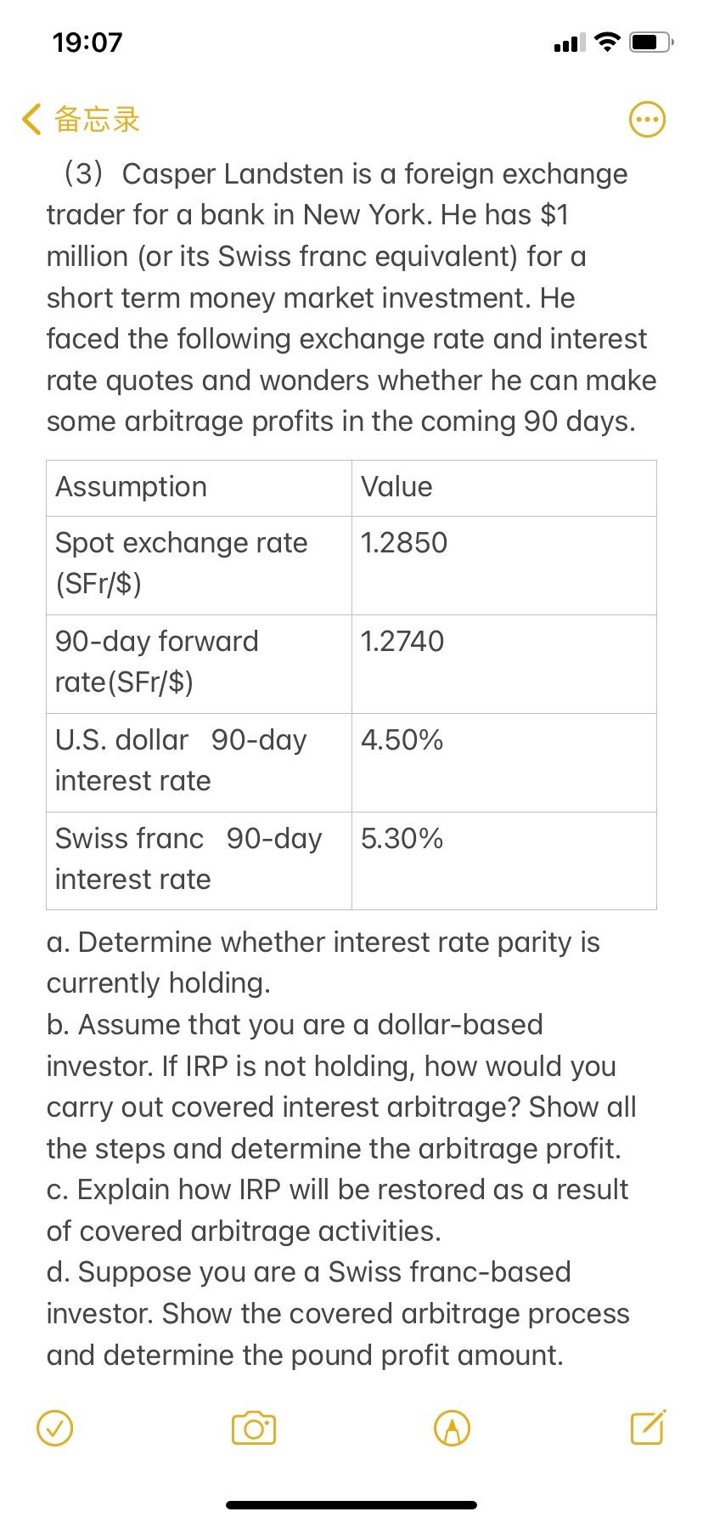
Task: Tap the back chevron beside 备忘录
Action: [x=31, y=119]
